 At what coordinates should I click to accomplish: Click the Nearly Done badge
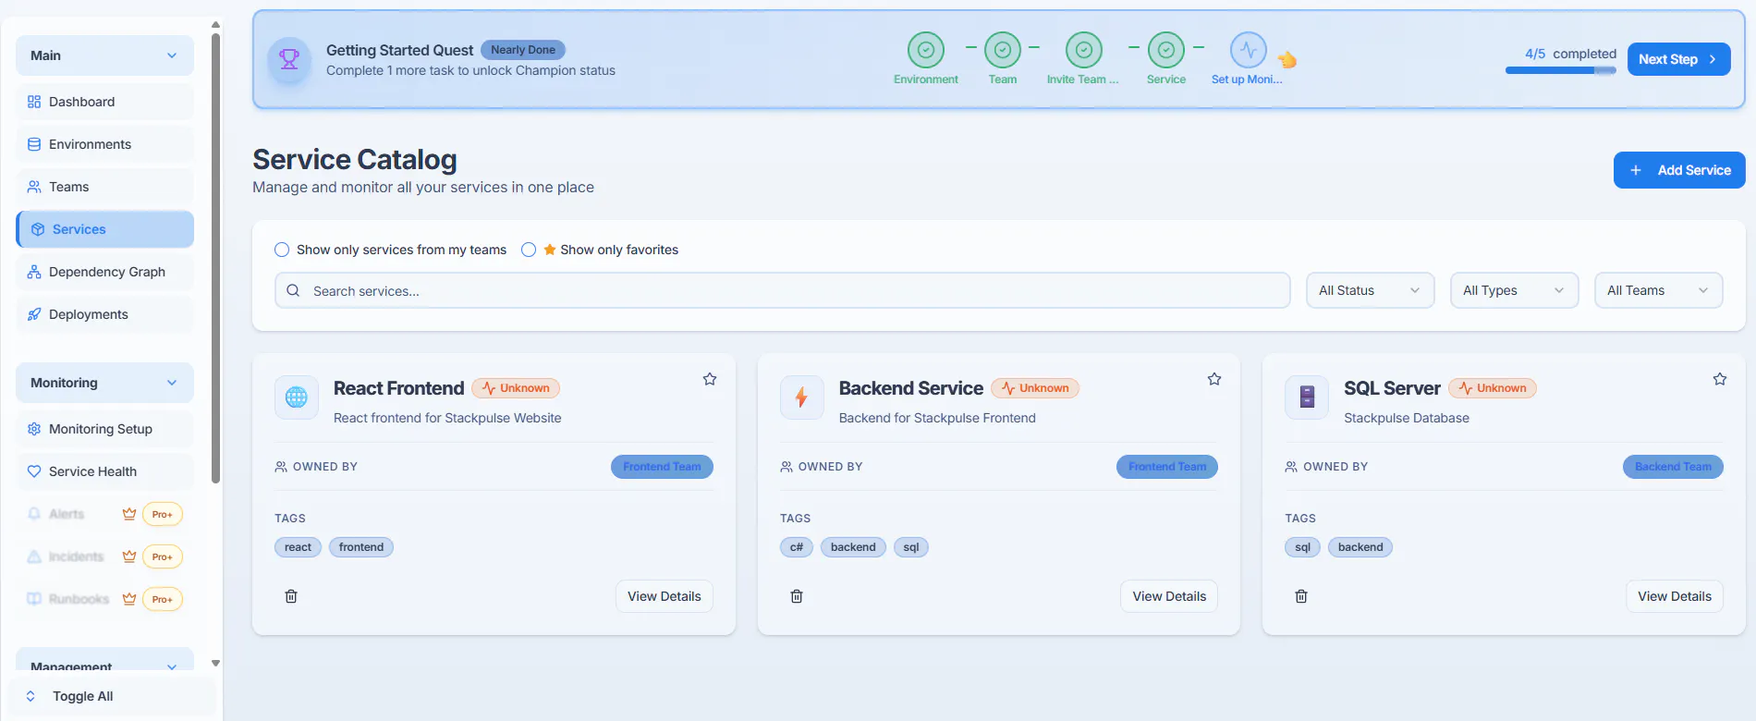[523, 50]
